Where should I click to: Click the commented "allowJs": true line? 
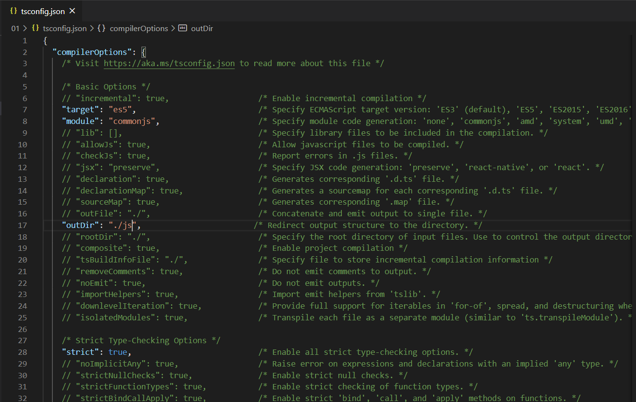[106, 144]
